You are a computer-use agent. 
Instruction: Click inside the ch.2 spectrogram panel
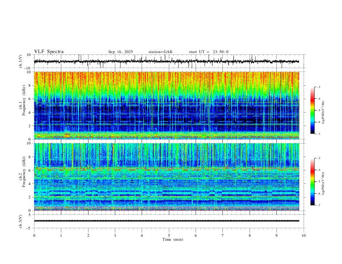166,177
